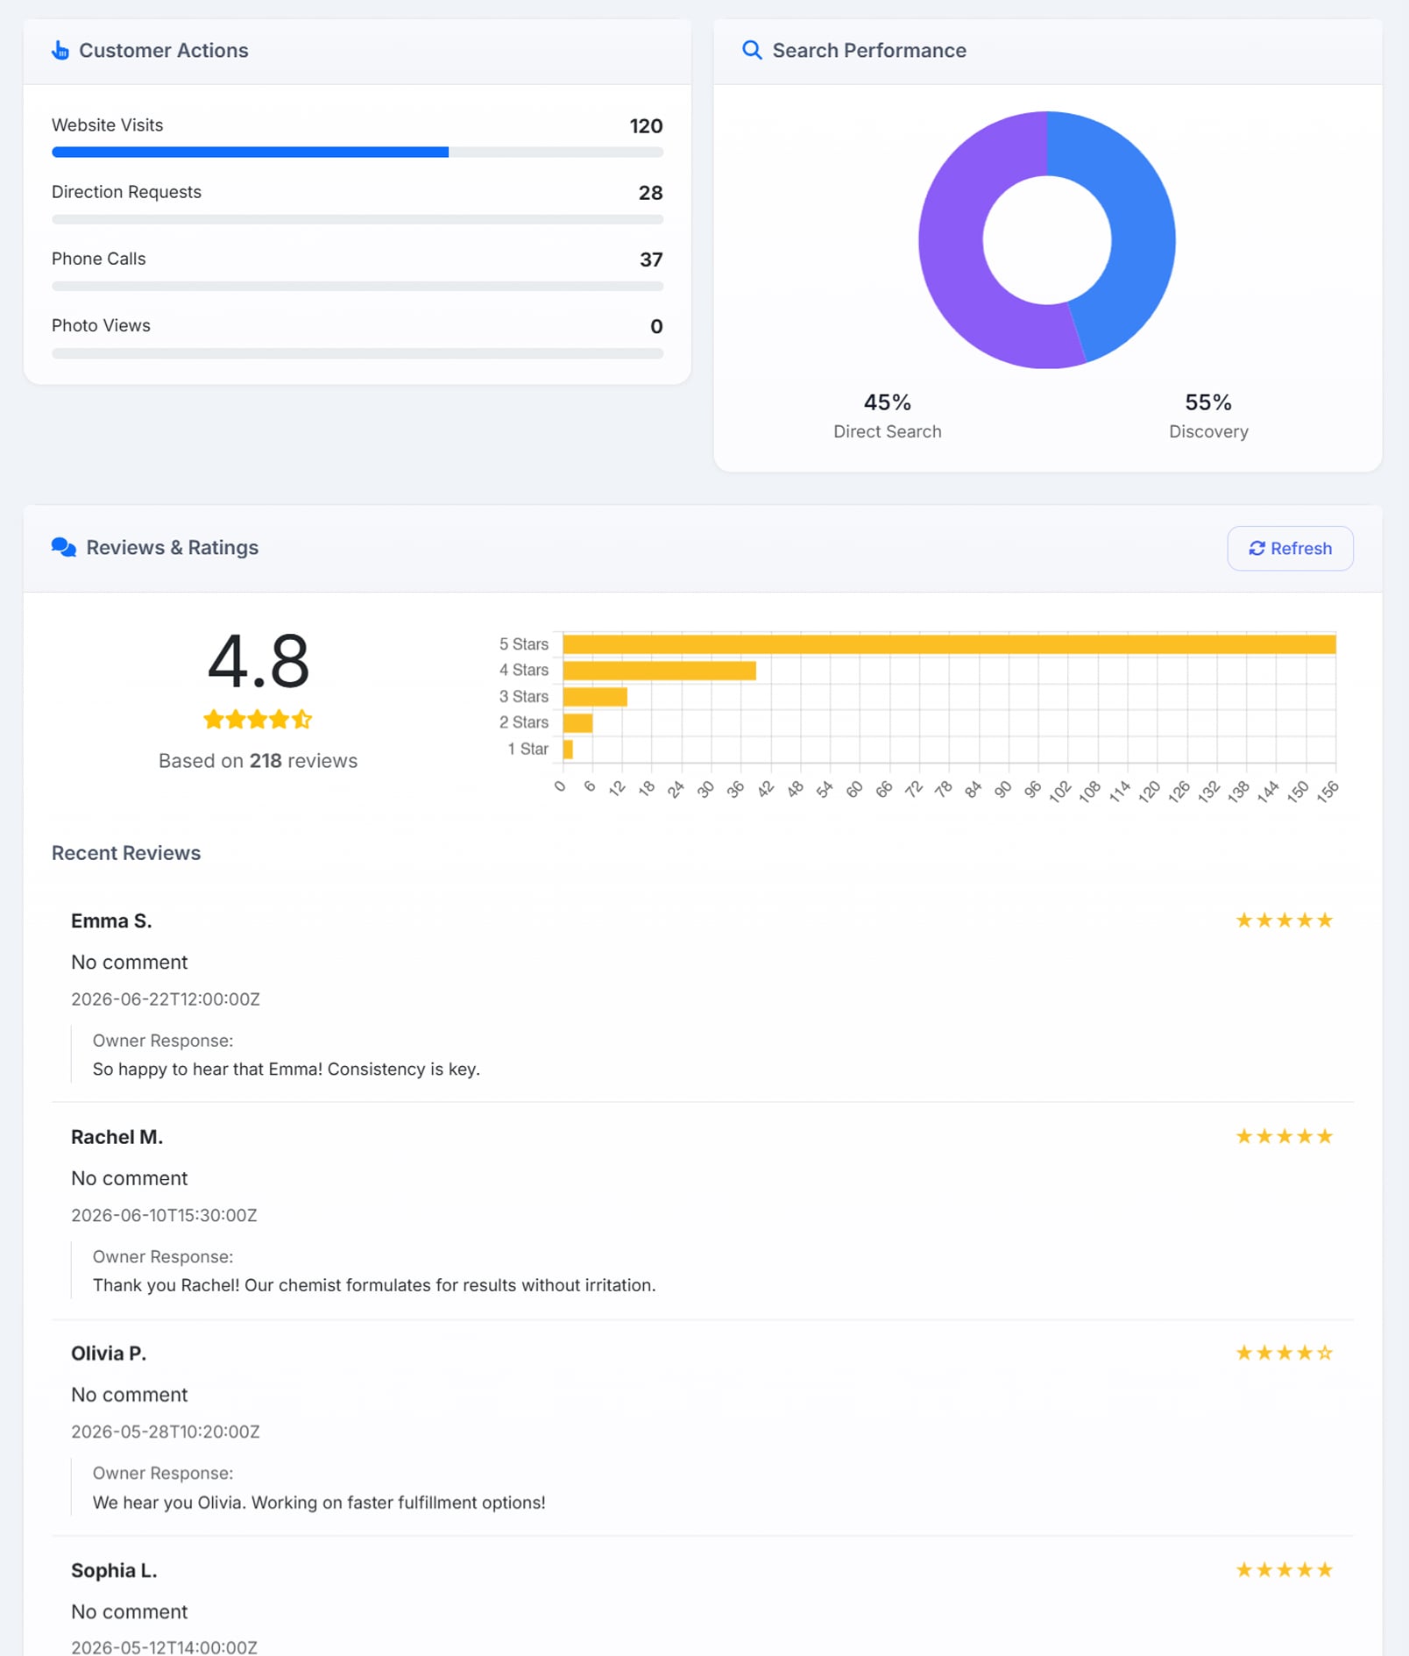1409x1656 pixels.
Task: Click the Photo Views progress bar
Action: click(358, 353)
